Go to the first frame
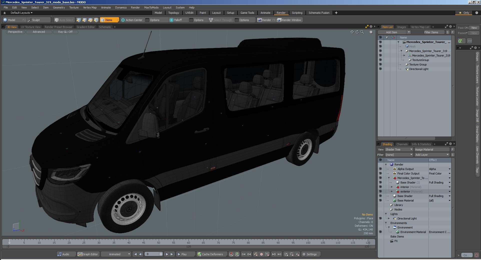Image resolution: width=481 pixels, height=260 pixels. (135, 254)
